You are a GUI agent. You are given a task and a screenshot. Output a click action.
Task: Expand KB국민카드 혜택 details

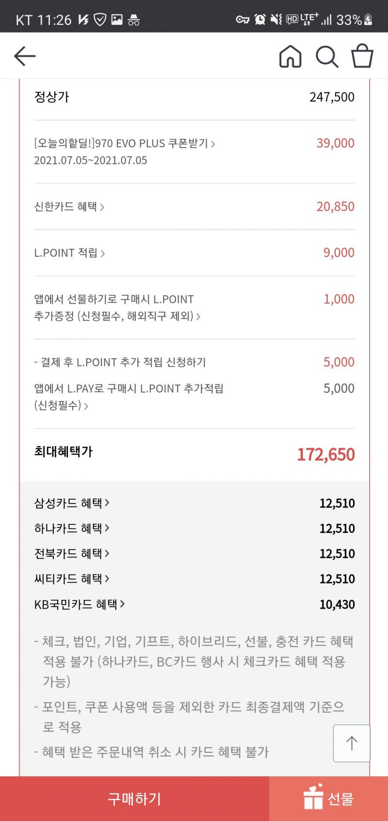tap(80, 604)
